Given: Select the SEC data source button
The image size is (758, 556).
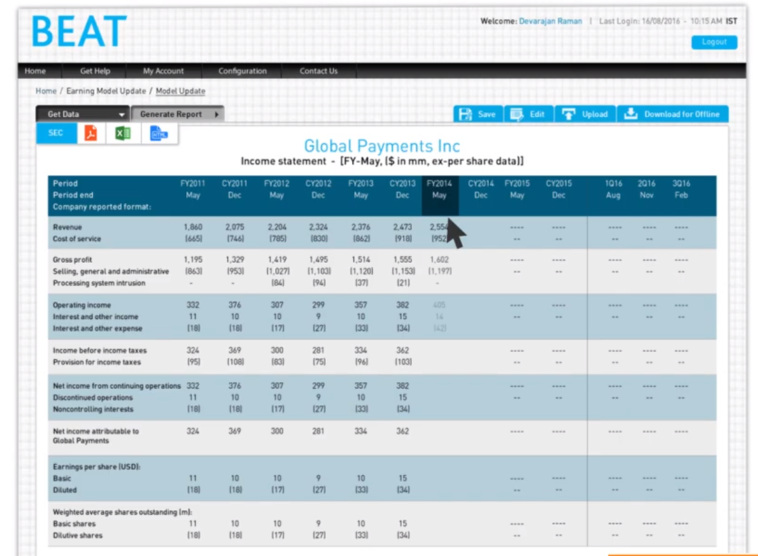Looking at the screenshot, I should click(56, 133).
